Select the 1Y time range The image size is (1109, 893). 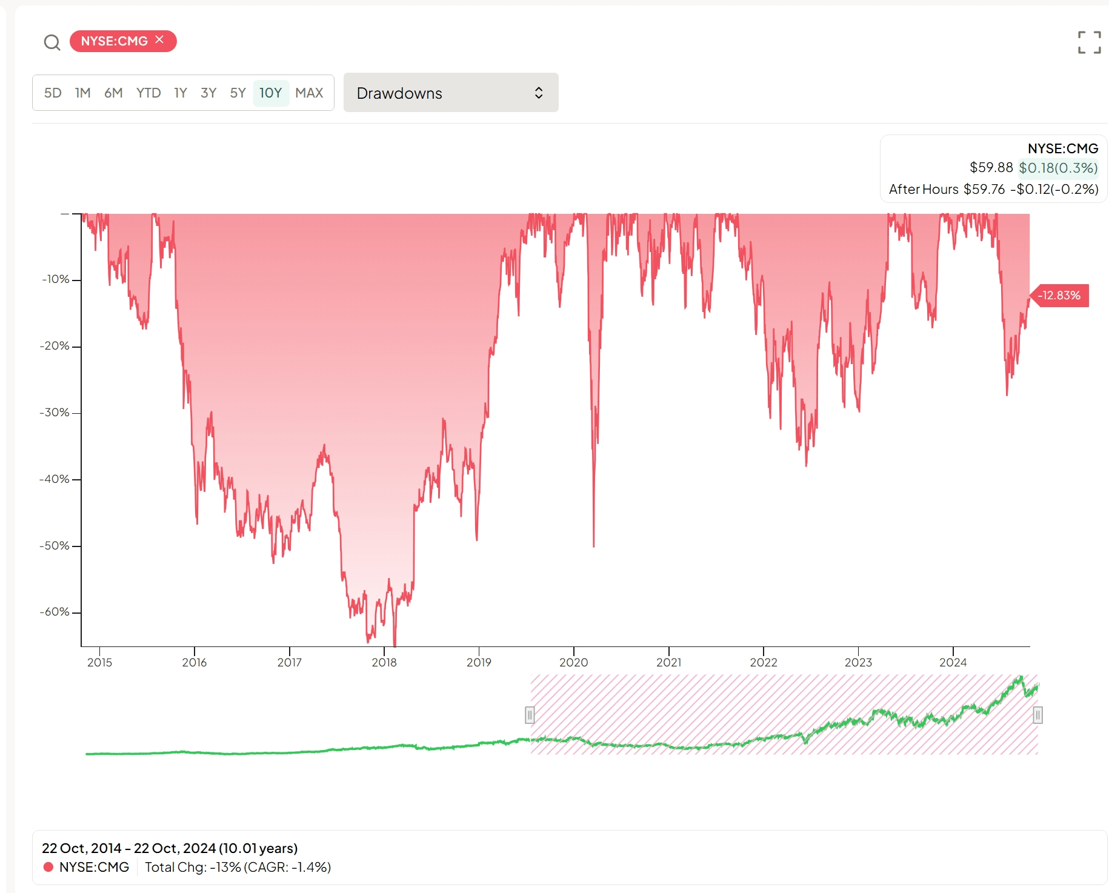pyautogui.click(x=181, y=93)
